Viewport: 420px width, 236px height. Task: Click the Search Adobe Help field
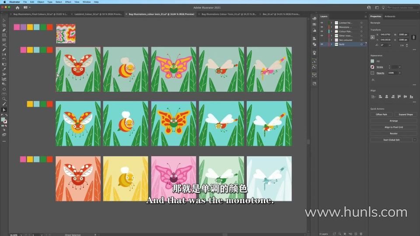click(x=403, y=7)
